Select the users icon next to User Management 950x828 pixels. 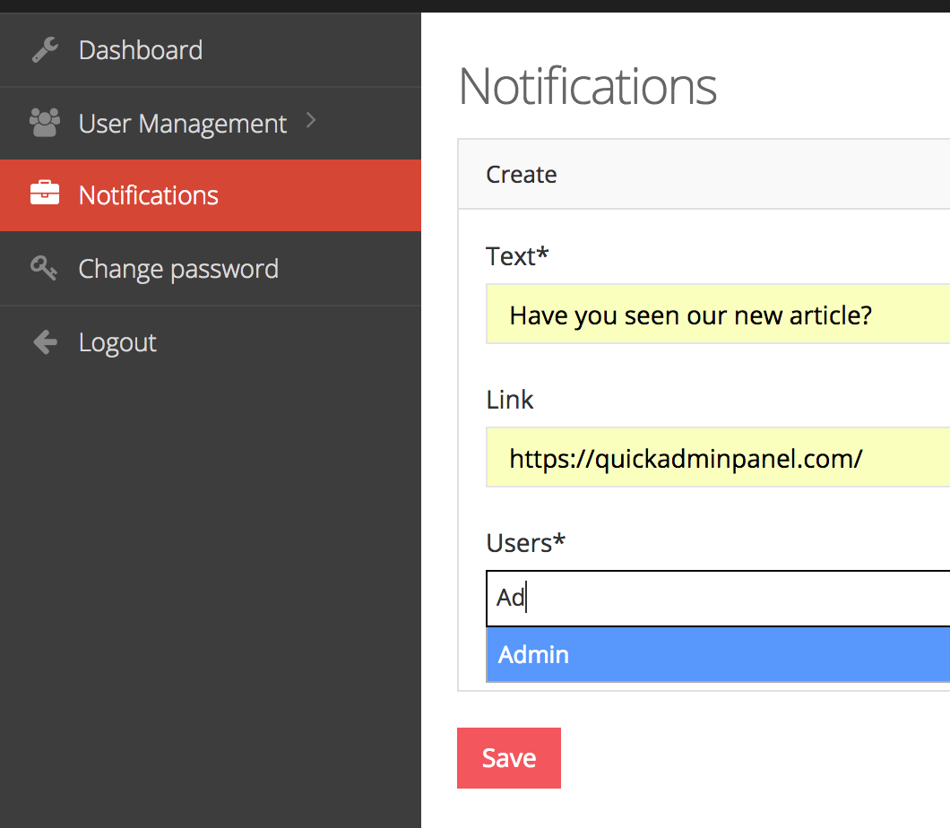click(44, 121)
